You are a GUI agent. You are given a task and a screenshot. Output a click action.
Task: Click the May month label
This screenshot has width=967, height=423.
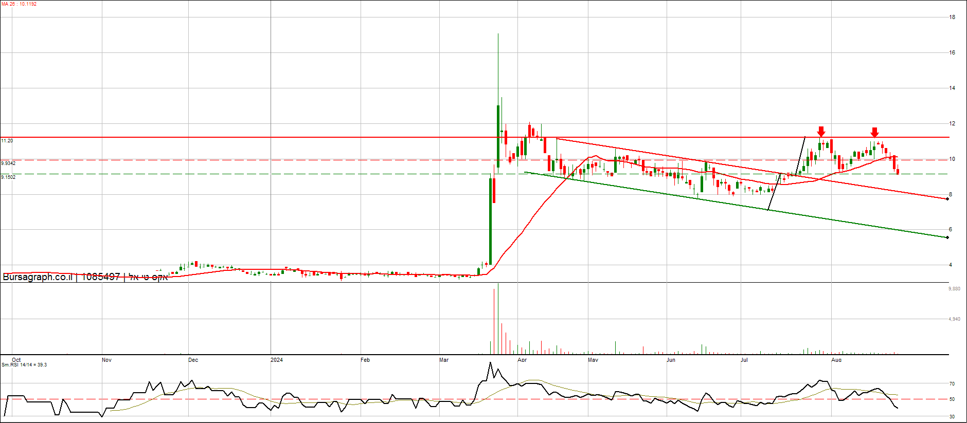point(593,360)
